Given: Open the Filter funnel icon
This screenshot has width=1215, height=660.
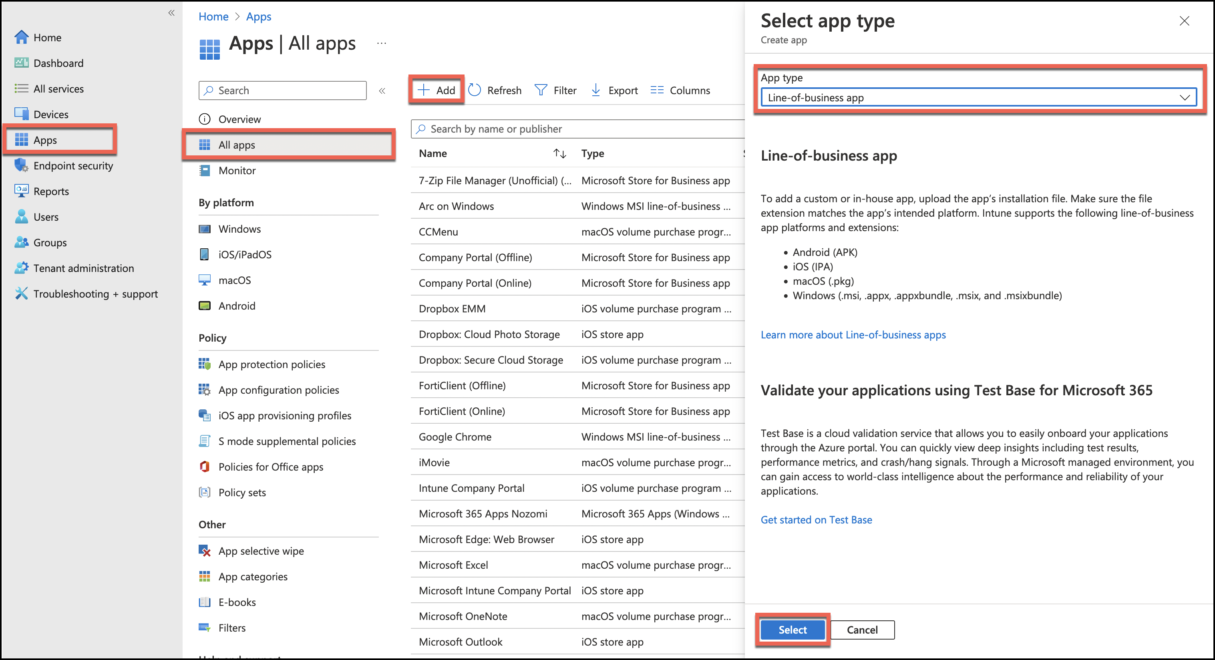Looking at the screenshot, I should tap(541, 90).
